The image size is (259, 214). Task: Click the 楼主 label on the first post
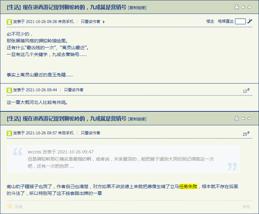coord(210,21)
